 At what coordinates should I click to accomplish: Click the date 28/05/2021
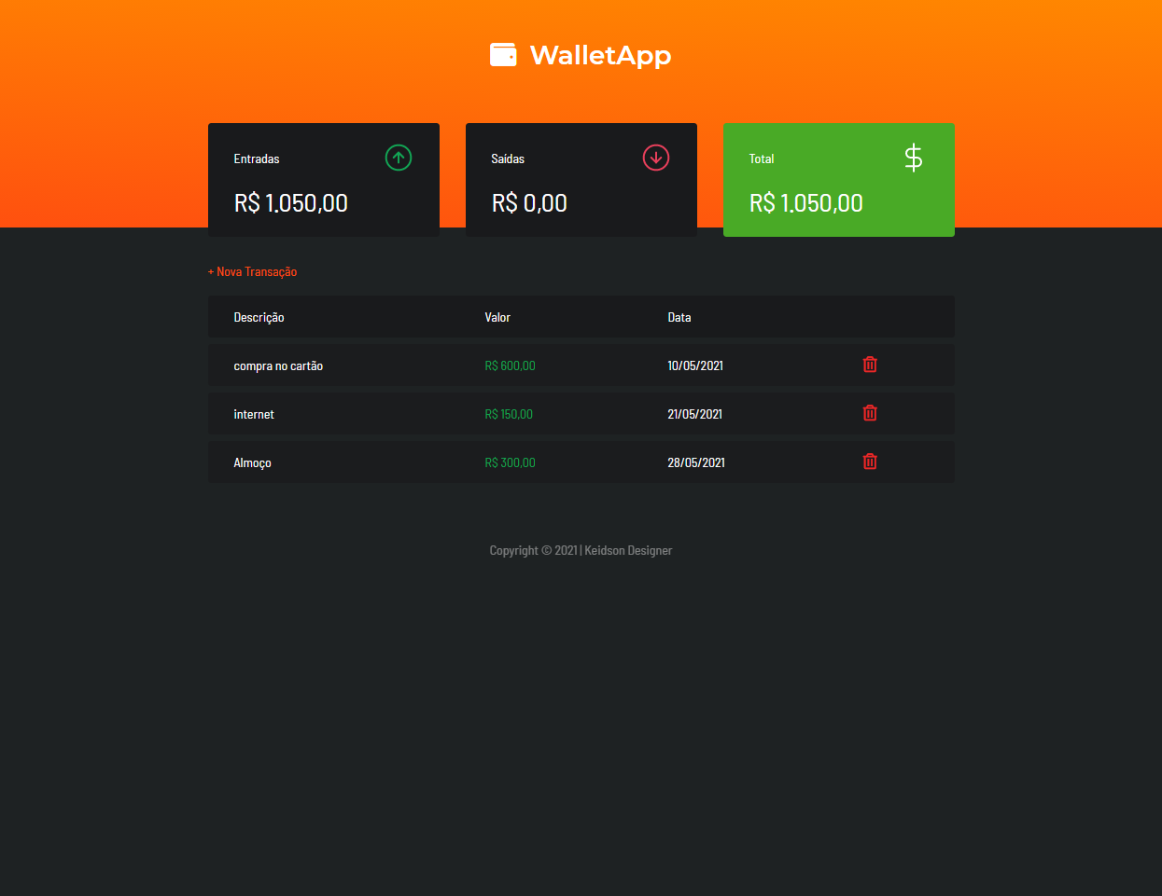pos(696,462)
